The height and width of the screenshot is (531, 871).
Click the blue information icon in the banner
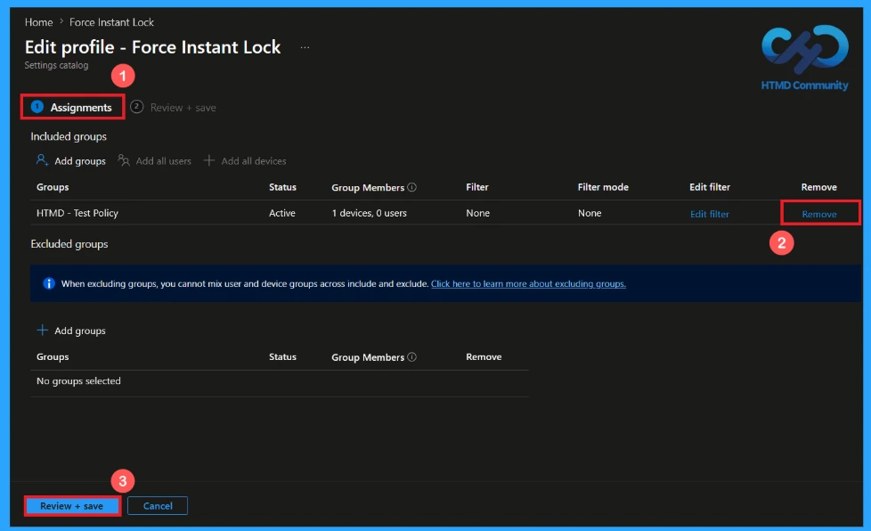tap(49, 284)
